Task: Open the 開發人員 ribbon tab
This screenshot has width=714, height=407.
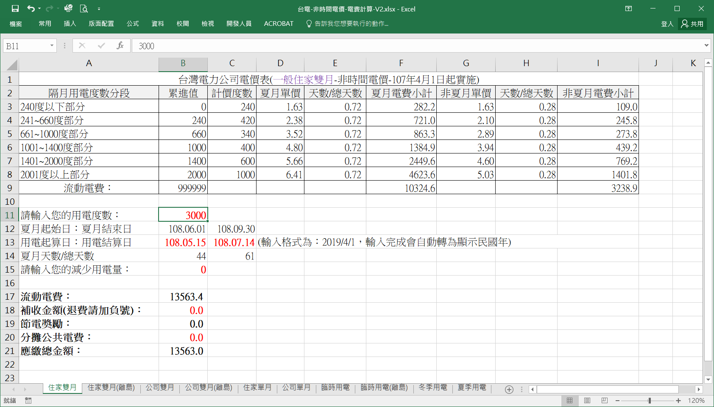Action: (x=239, y=24)
